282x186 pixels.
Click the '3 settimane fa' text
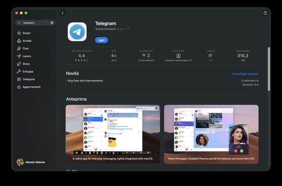pos(250,81)
